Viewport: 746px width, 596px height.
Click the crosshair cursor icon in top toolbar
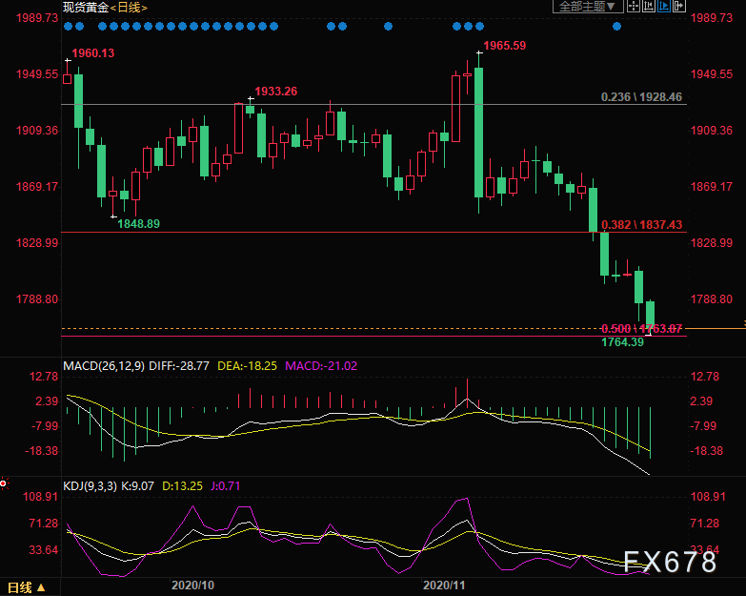[635, 7]
